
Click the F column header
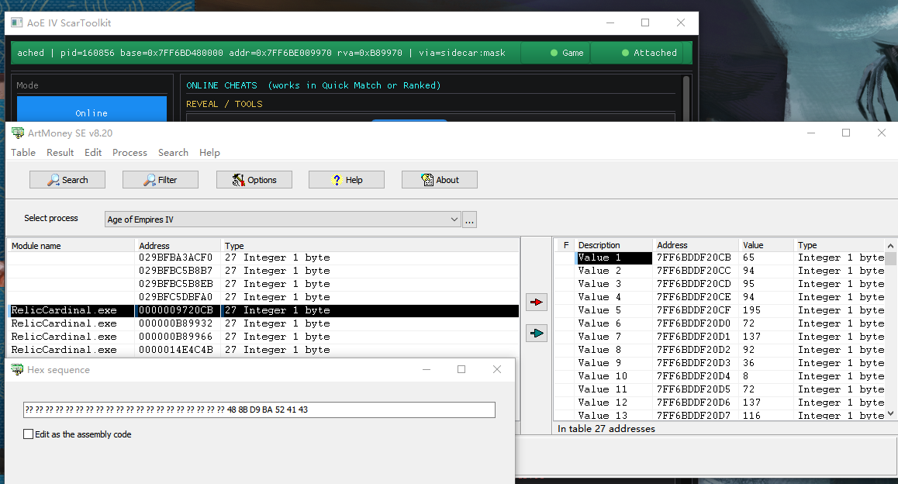(566, 244)
